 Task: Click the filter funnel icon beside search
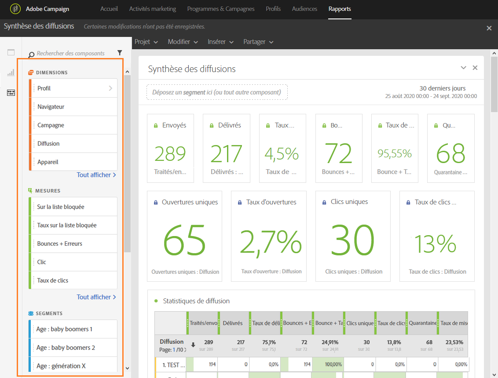tap(120, 53)
